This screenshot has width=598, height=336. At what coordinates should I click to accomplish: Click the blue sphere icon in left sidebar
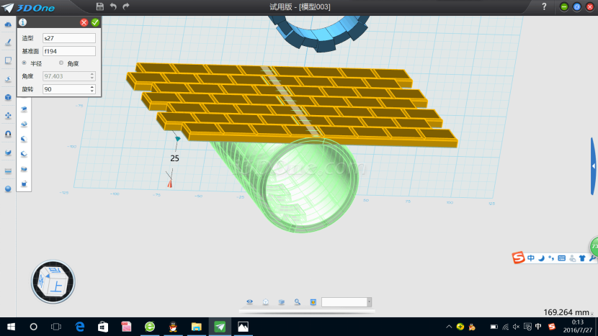click(x=8, y=189)
